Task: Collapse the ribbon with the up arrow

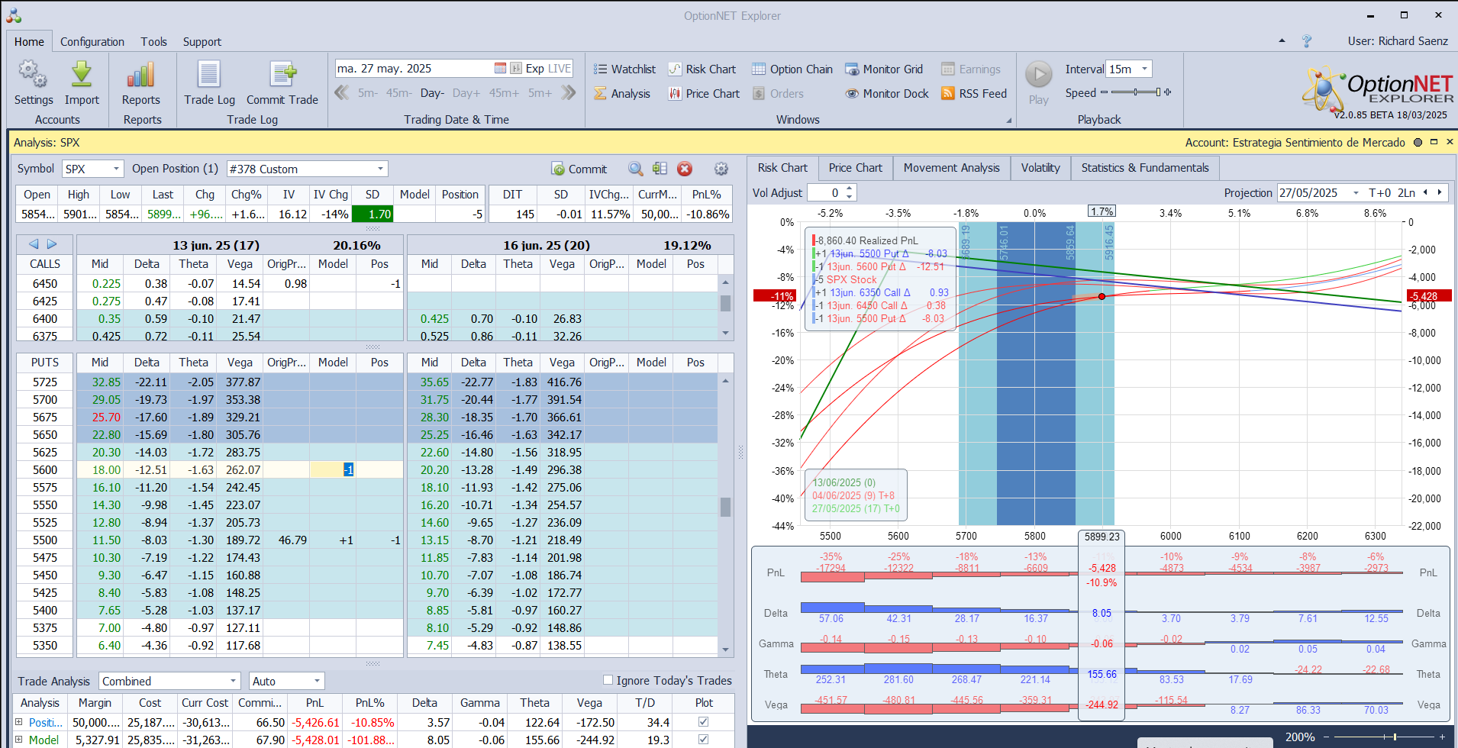Action: coord(1282,41)
